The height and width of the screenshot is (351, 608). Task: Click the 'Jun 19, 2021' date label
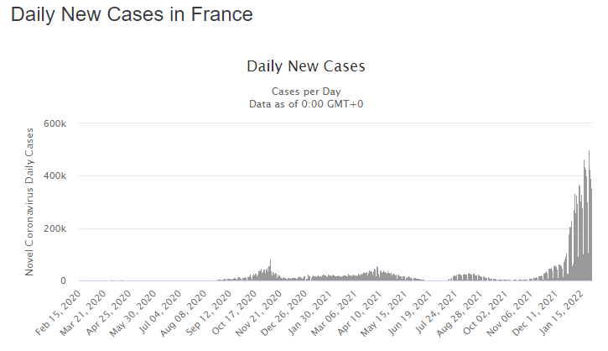click(x=411, y=312)
